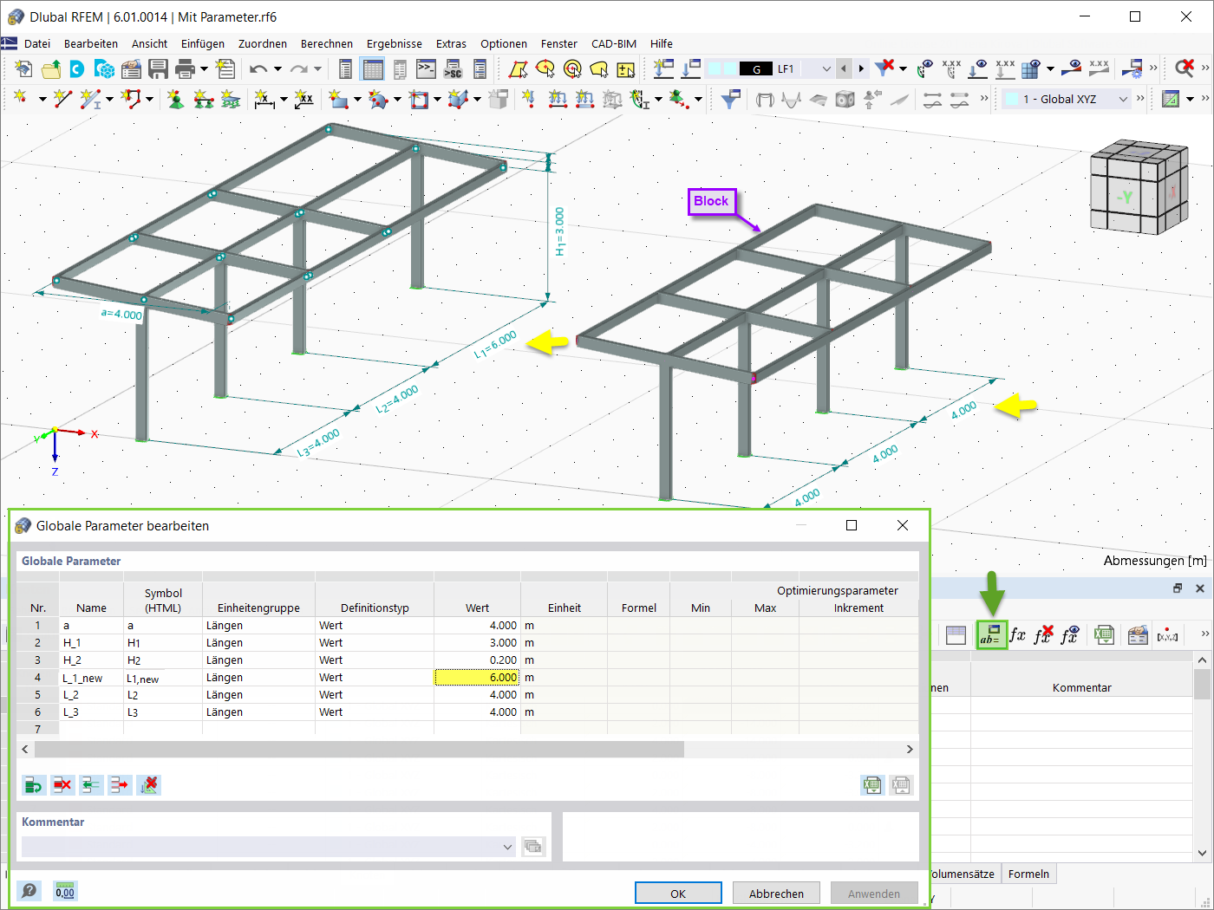
Task: Expand the new node type dropdown arrow
Action: coord(42,99)
